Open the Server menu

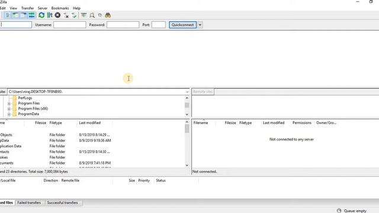pyautogui.click(x=42, y=8)
